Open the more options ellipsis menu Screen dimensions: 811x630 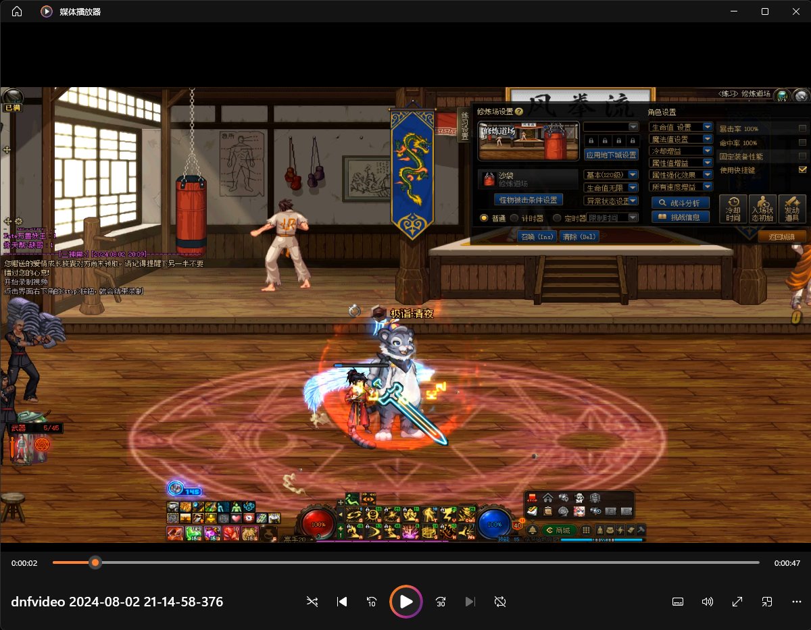coord(797,602)
